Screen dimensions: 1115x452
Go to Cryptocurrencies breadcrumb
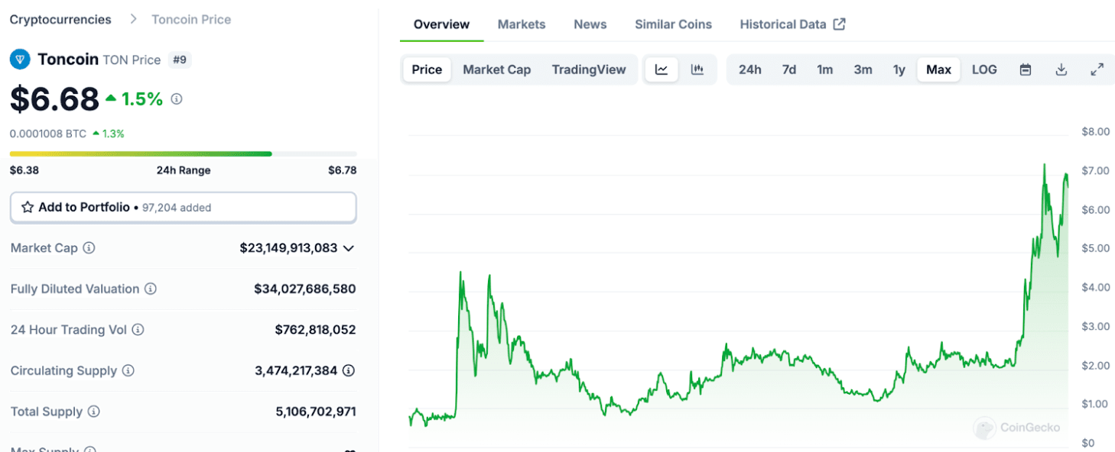pos(60,19)
